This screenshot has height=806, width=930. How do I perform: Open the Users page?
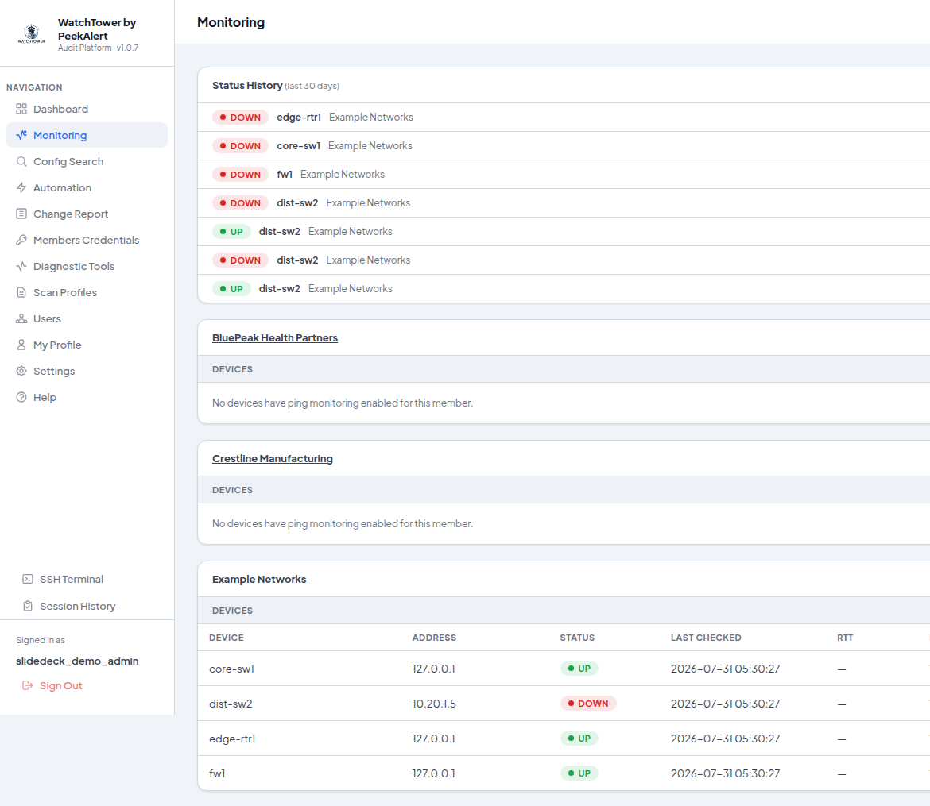pyautogui.click(x=87, y=318)
